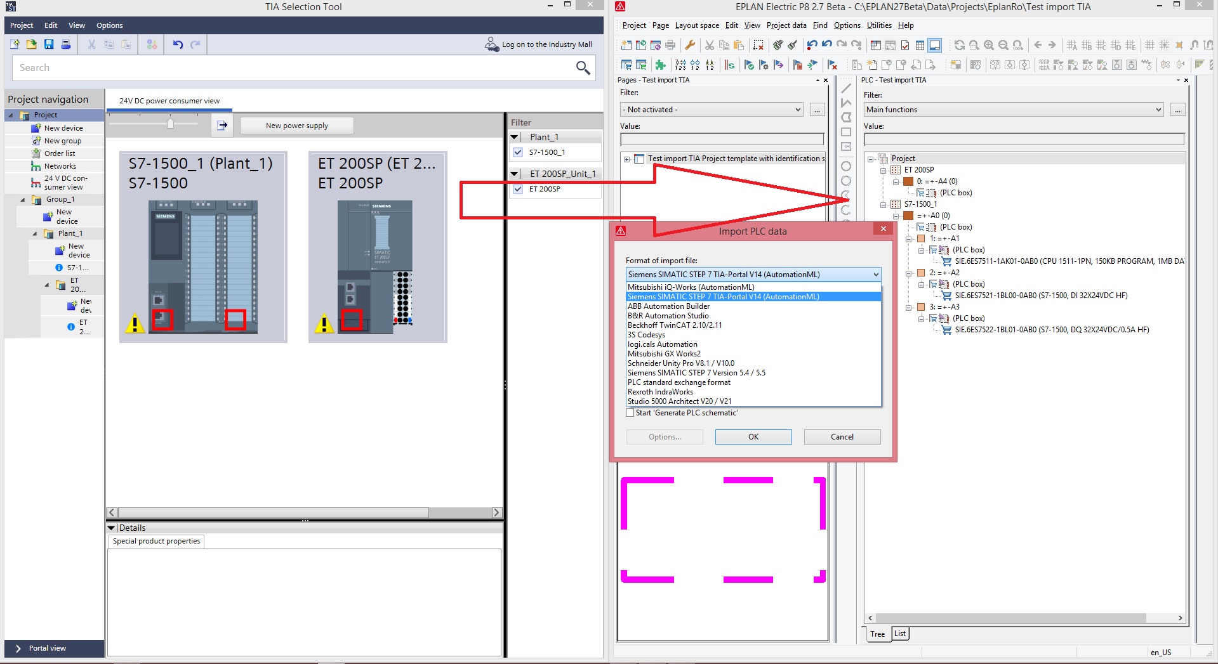This screenshot has height=664, width=1218.
Task: Collapse the ET 200SP_Unit_1 filter group
Action: [x=515, y=174]
